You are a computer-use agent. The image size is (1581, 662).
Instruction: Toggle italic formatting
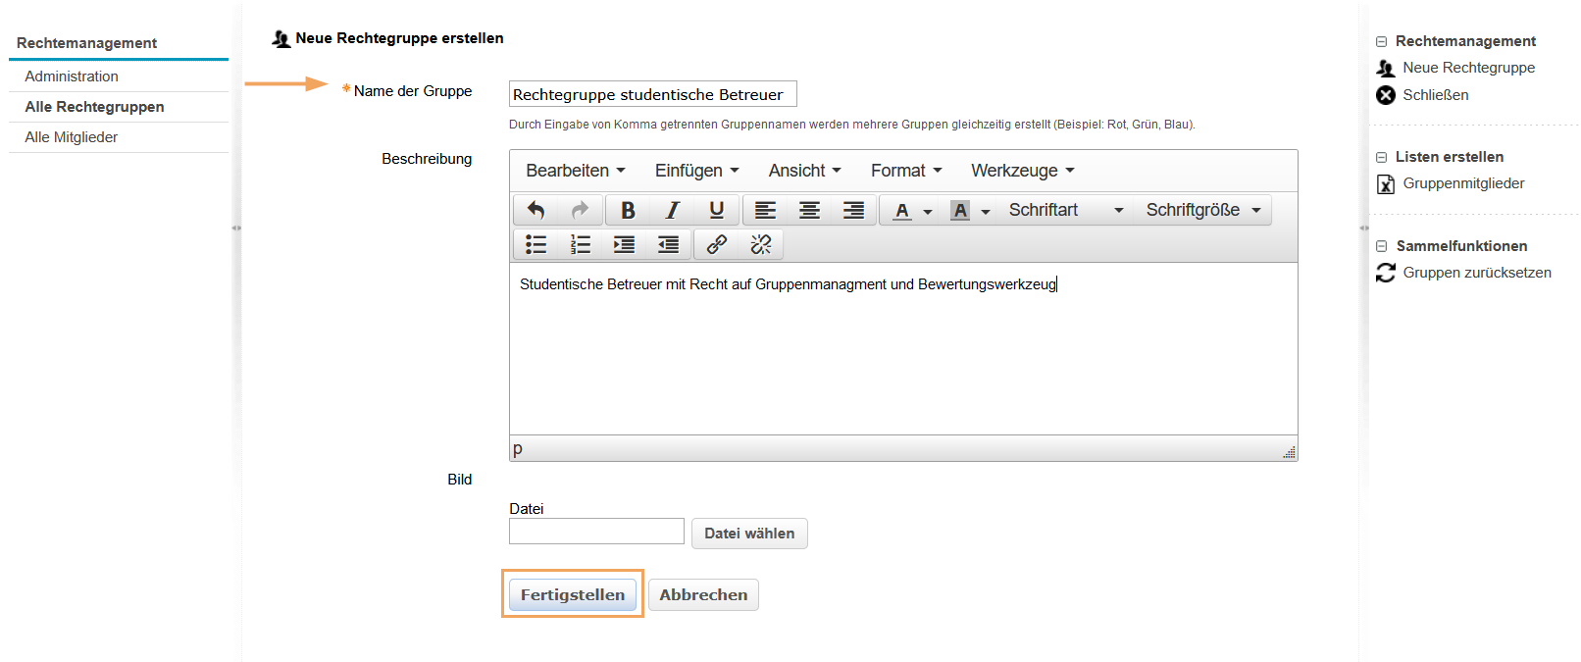tap(672, 210)
